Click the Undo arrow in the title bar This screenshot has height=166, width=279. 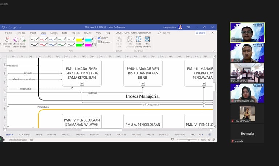tap(3, 27)
